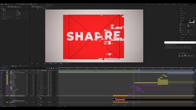Click the Points Follow Nulls button
196x110 pixels.
[170, 47]
